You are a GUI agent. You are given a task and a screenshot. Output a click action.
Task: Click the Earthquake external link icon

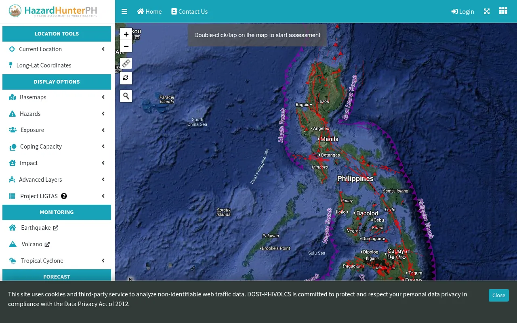pos(56,228)
